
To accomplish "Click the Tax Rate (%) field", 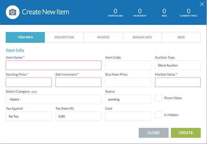I will coord(79,116).
